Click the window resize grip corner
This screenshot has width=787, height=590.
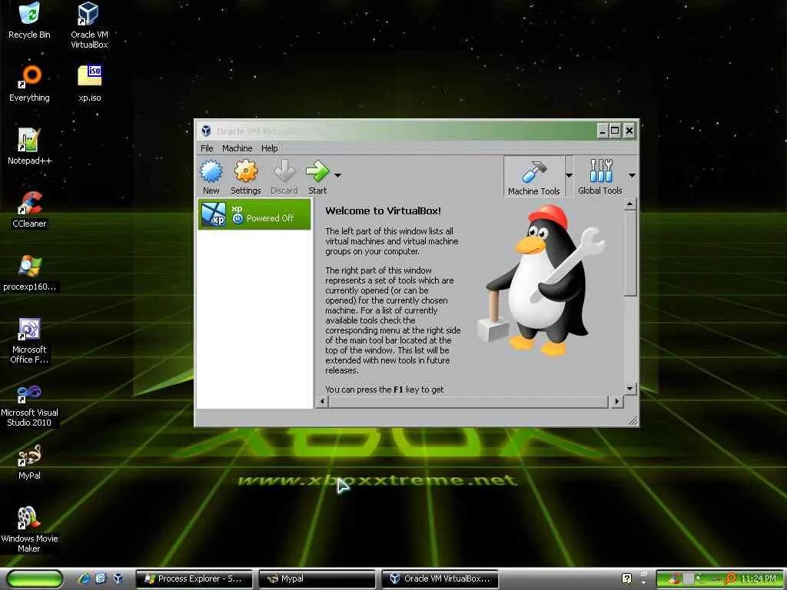click(633, 420)
